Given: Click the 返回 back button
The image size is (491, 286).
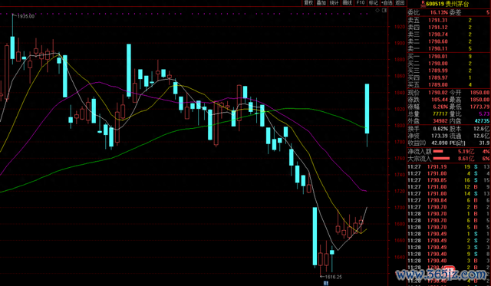Looking at the screenshot, I should tap(400, 3).
